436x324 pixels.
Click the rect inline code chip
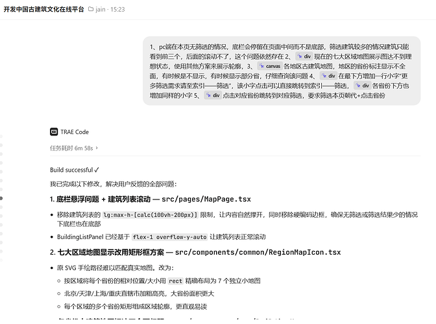(x=175, y=281)
